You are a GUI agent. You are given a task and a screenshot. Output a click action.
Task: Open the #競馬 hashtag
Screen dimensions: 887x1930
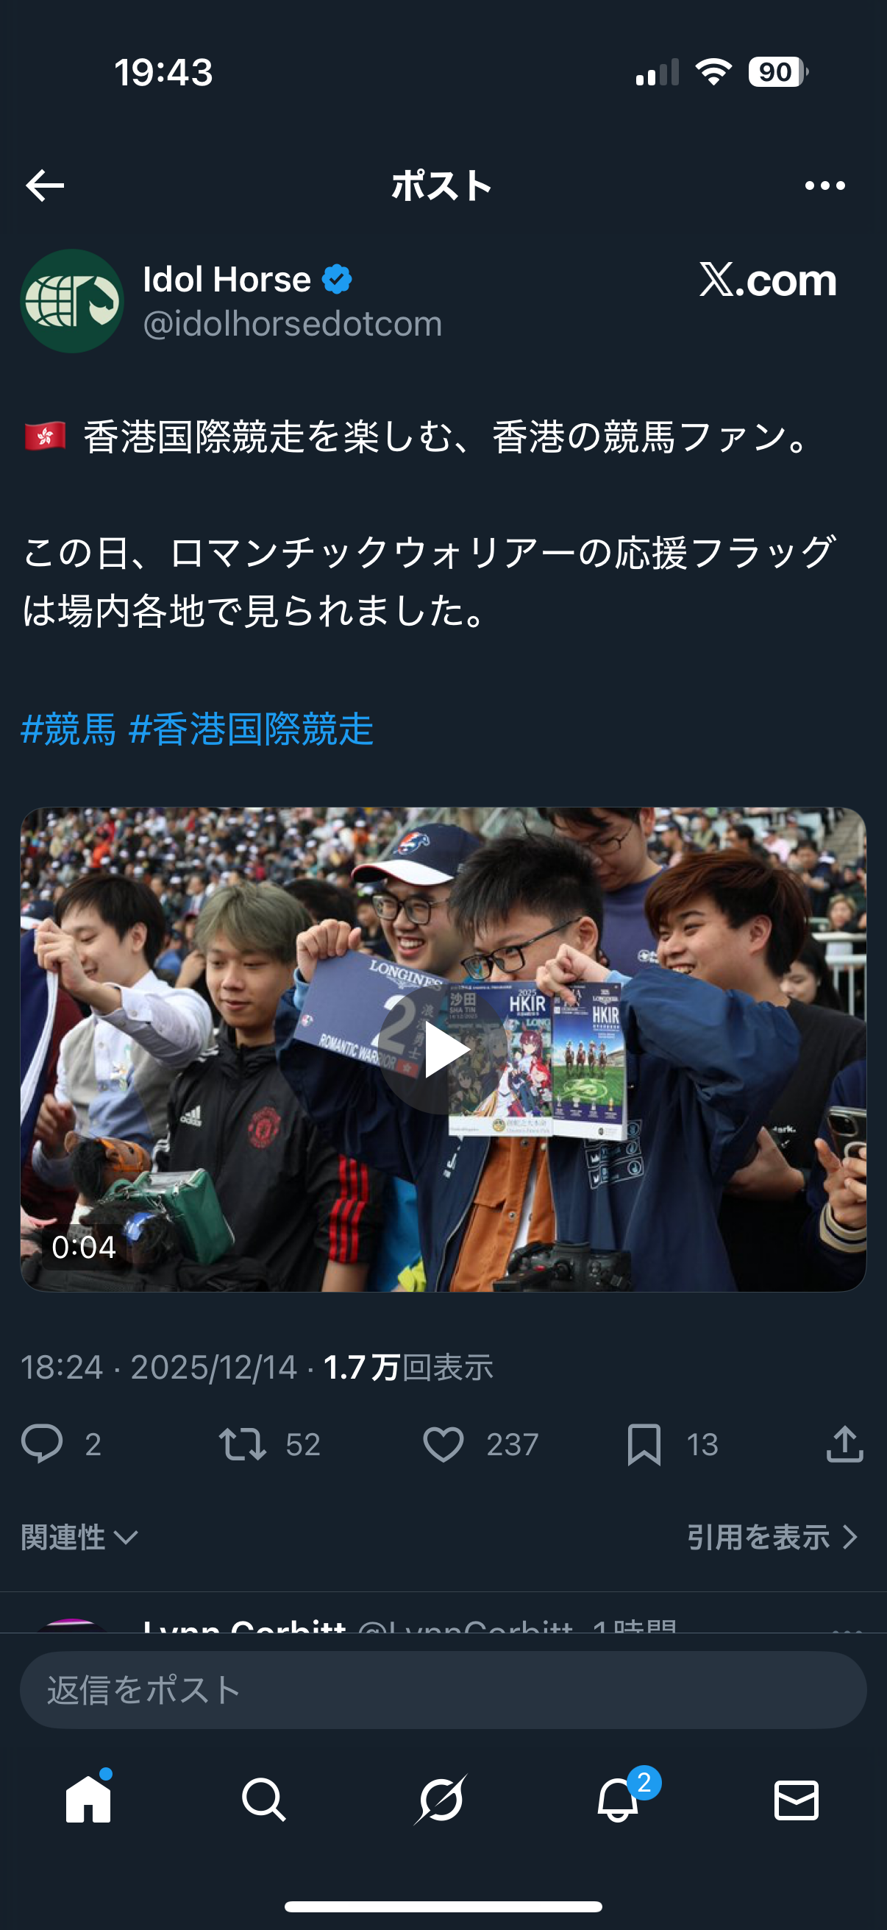(x=68, y=728)
